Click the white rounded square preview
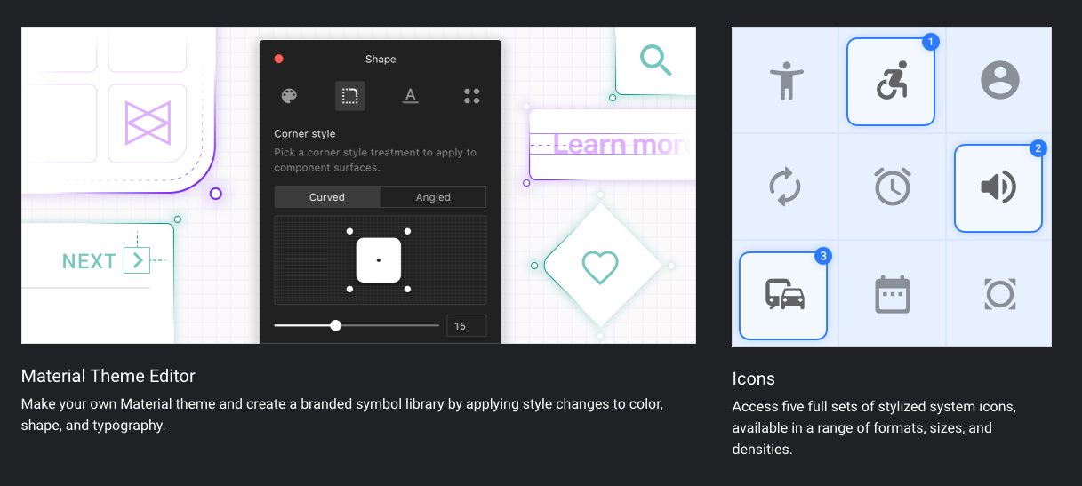Screen dimensions: 1082x486 pos(379,260)
